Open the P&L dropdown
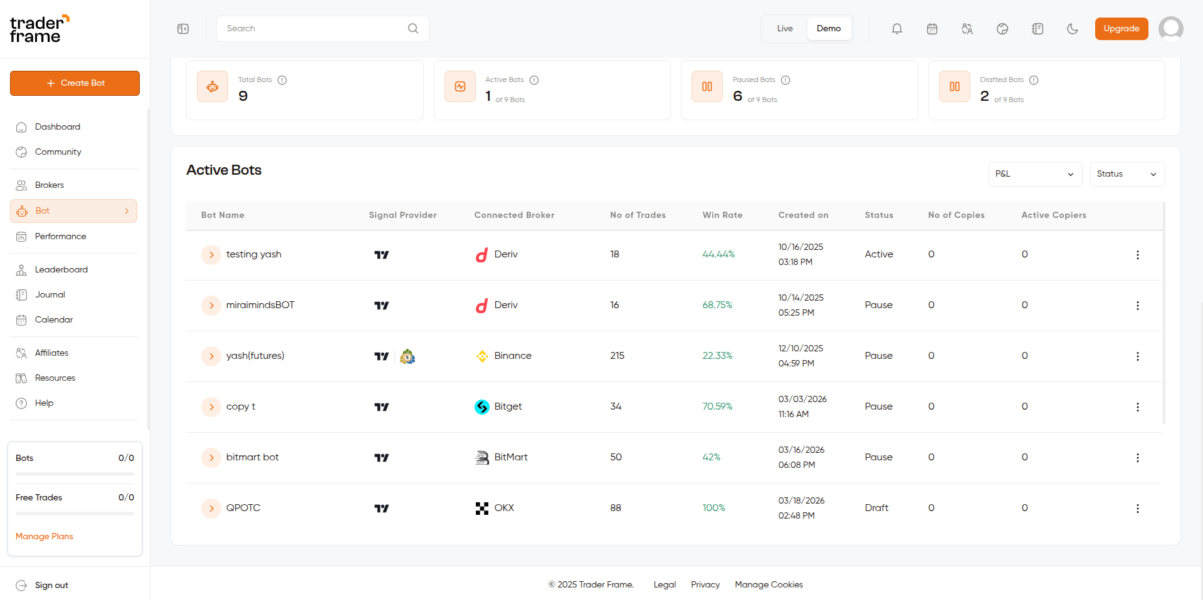This screenshot has width=1203, height=600. coord(1036,174)
